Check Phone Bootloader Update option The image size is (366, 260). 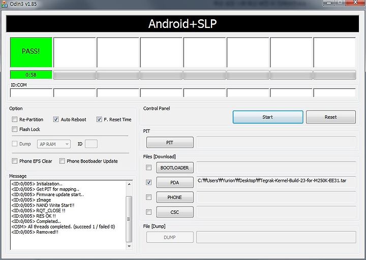click(62, 161)
